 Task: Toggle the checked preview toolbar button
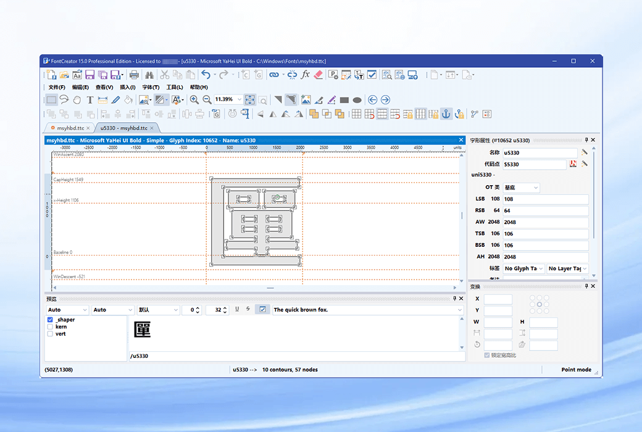(262, 310)
